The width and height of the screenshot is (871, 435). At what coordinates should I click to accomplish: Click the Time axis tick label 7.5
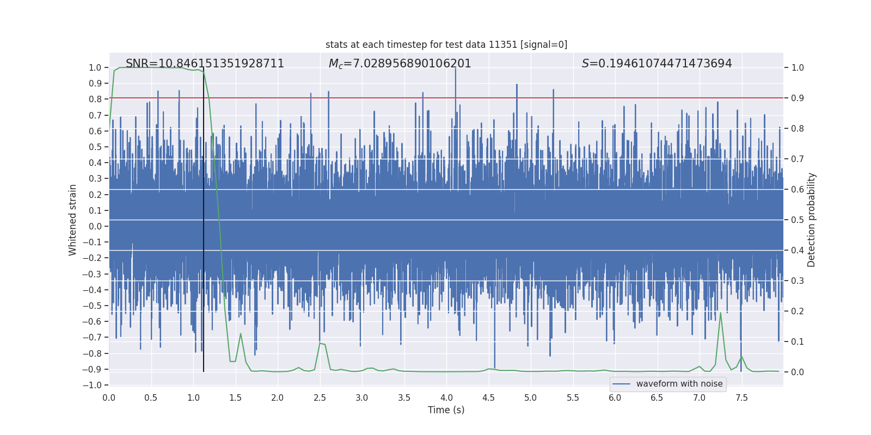click(x=741, y=397)
